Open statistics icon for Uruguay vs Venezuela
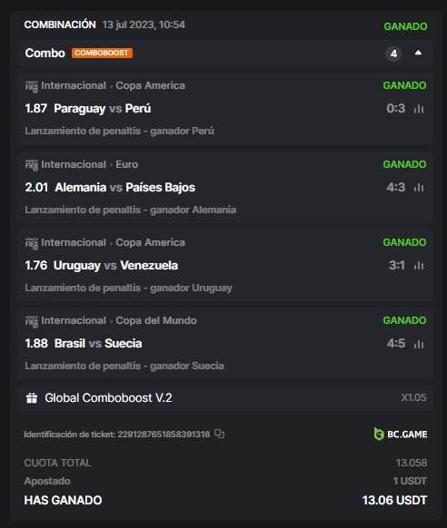 pyautogui.click(x=419, y=265)
